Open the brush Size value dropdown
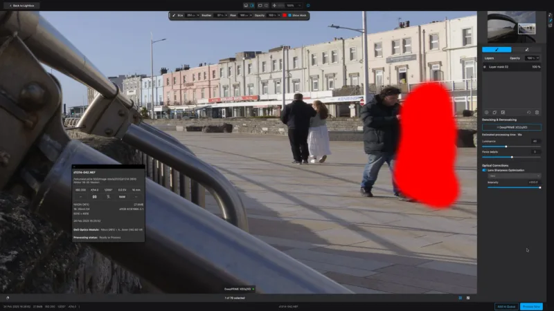Screen dimensions: 554x311 (x=190, y=15)
